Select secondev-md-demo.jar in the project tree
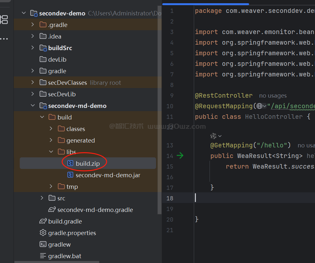The image size is (315, 263). (108, 175)
